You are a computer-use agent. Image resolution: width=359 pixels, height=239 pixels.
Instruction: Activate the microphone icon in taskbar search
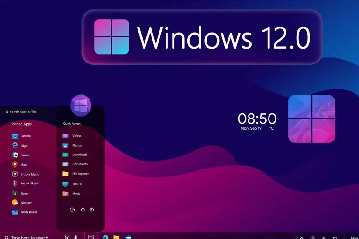pyautogui.click(x=76, y=237)
